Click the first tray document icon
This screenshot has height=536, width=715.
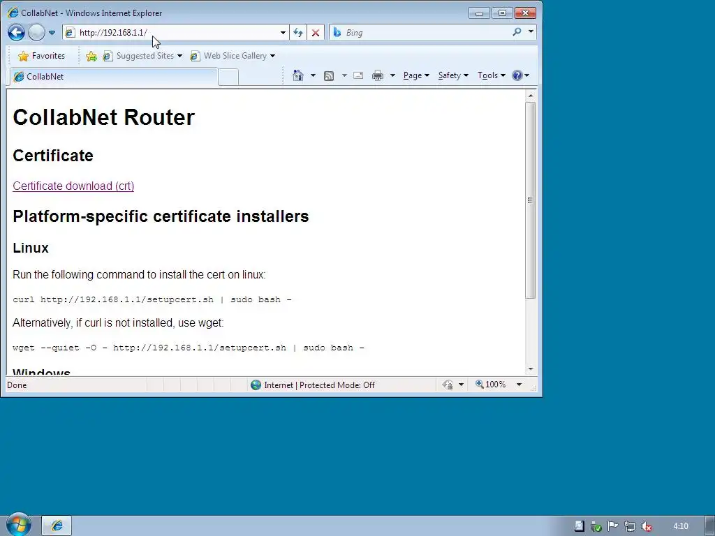tap(579, 526)
